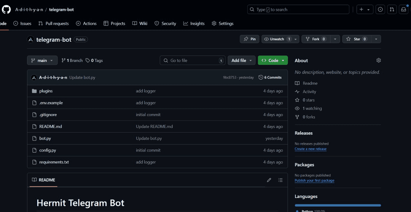Click the Releases heading link
Viewport: 411px width, 212px height.
point(304,133)
